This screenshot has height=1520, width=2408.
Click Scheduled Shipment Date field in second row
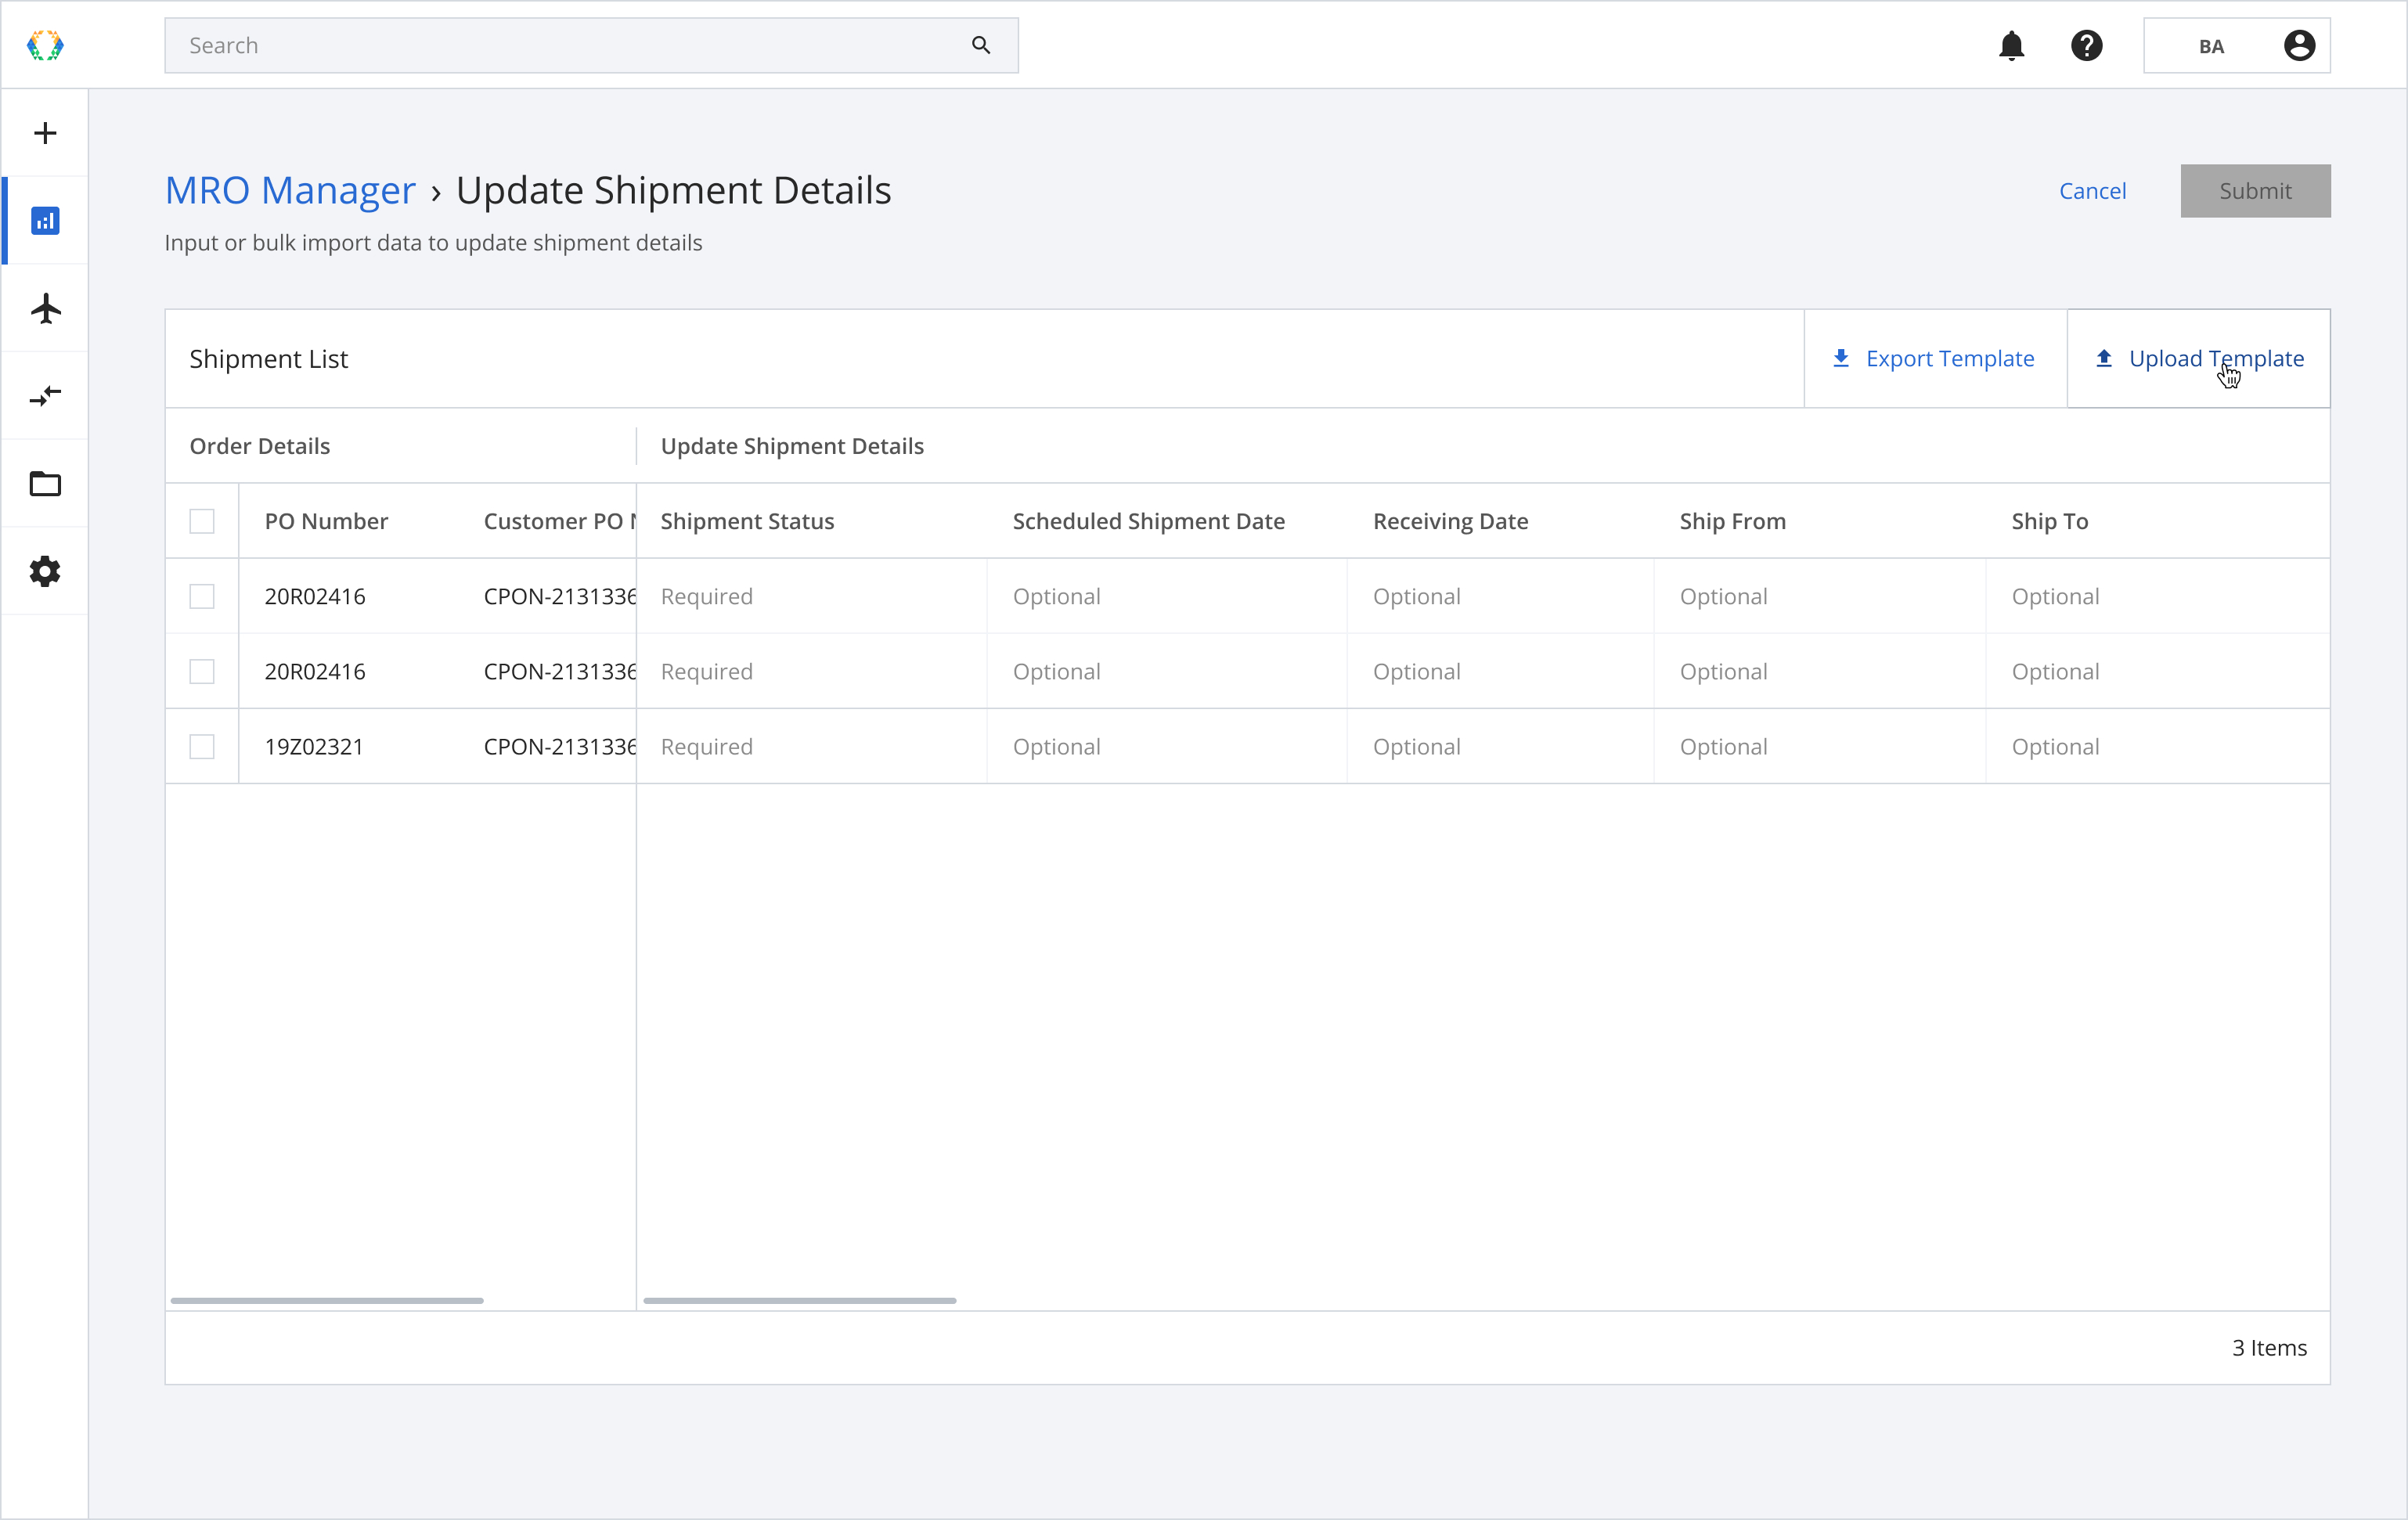1167,671
